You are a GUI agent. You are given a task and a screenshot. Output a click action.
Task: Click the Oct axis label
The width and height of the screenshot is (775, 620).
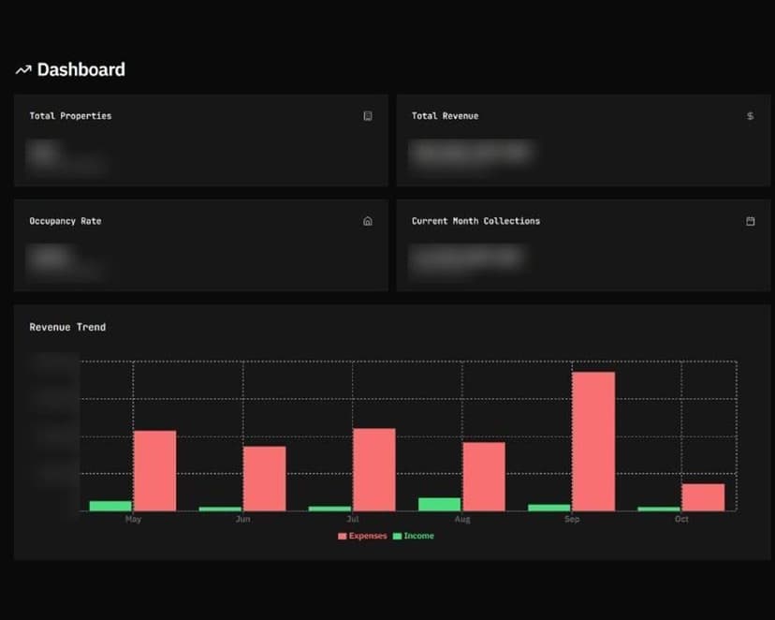681,519
